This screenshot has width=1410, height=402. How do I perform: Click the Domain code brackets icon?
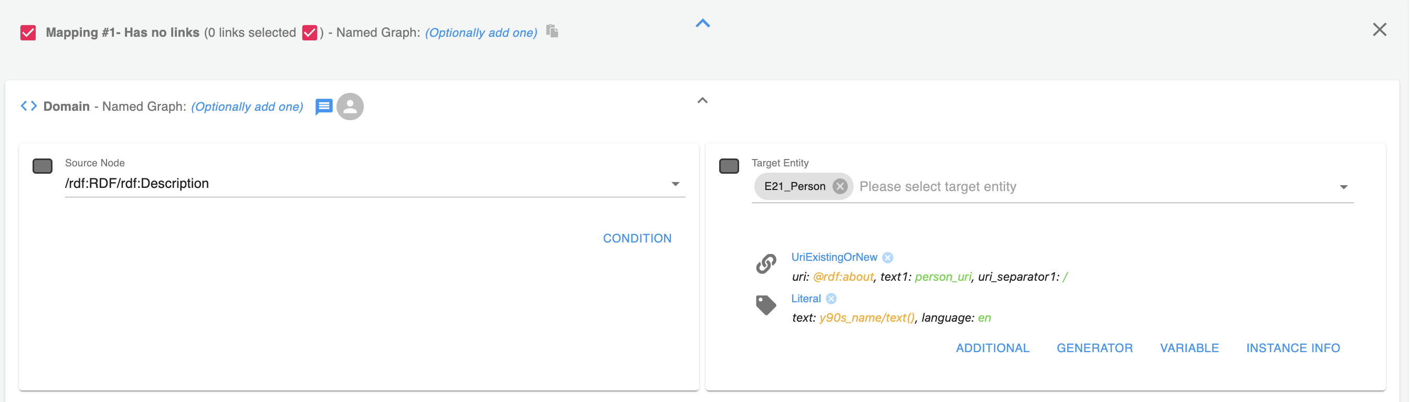[x=29, y=106]
